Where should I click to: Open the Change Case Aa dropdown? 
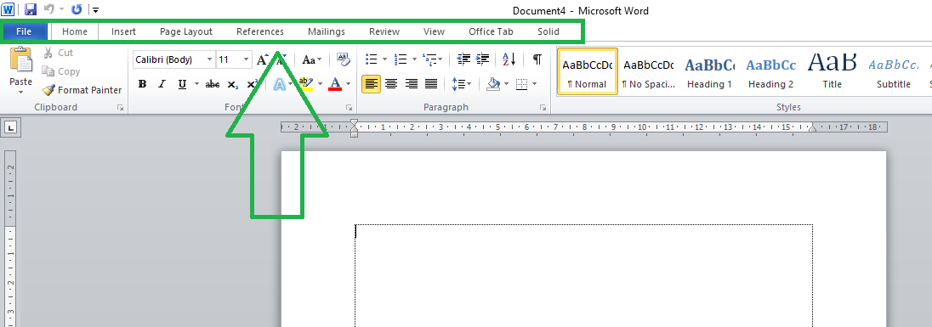point(312,59)
